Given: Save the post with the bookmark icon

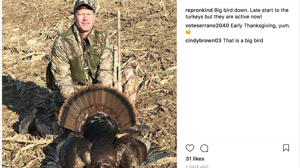Looking at the screenshot, I should 286,148.
